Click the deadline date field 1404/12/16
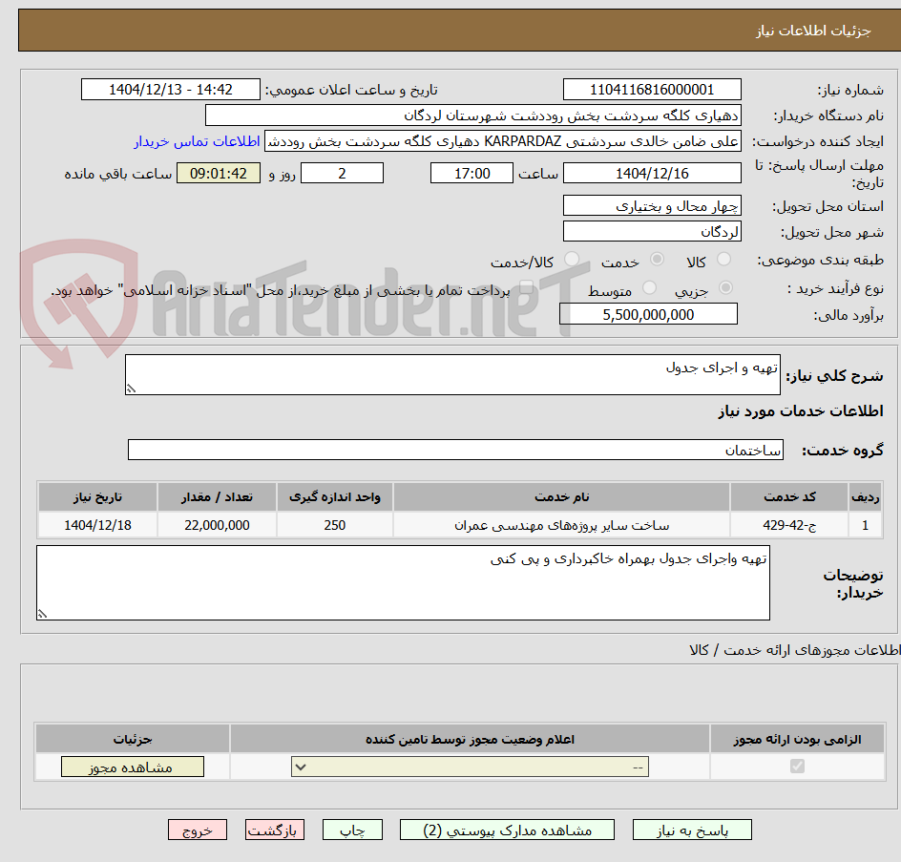The width and height of the screenshot is (901, 862). click(x=652, y=173)
